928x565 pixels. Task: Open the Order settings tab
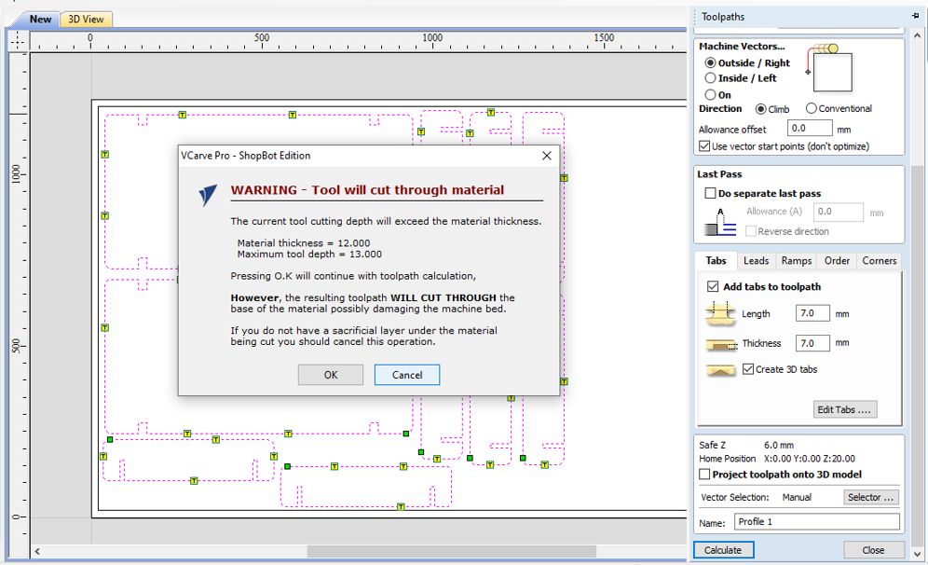pyautogui.click(x=837, y=260)
